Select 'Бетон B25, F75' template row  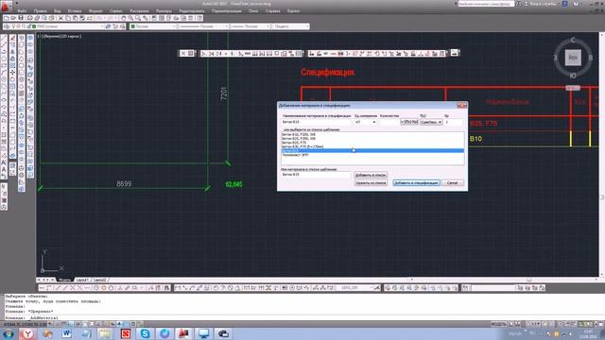pyautogui.click(x=372, y=143)
